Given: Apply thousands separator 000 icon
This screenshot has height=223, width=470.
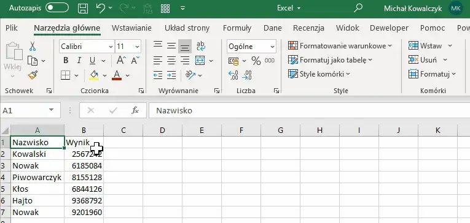Looking at the screenshot, I should (x=270, y=61).
